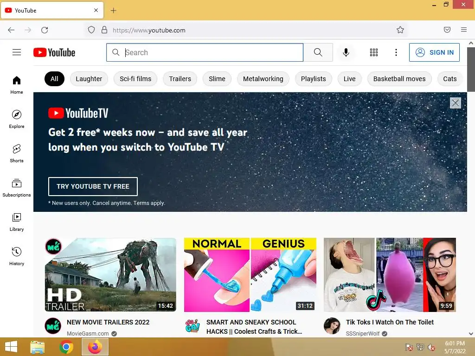Click the taskbar clock 6:01 PM

[x=455, y=343]
